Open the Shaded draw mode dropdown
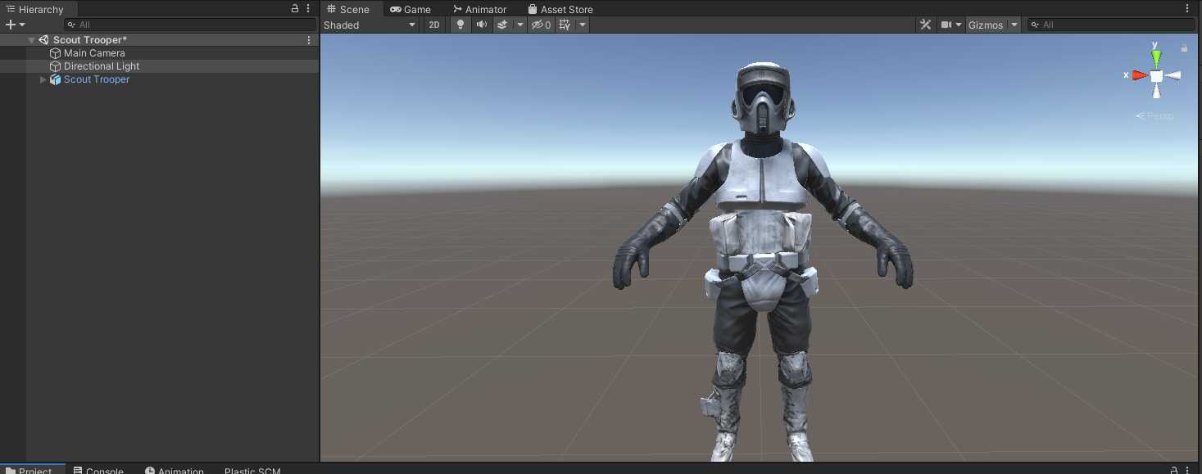Screen dimensions: 1202x474 click(369, 25)
